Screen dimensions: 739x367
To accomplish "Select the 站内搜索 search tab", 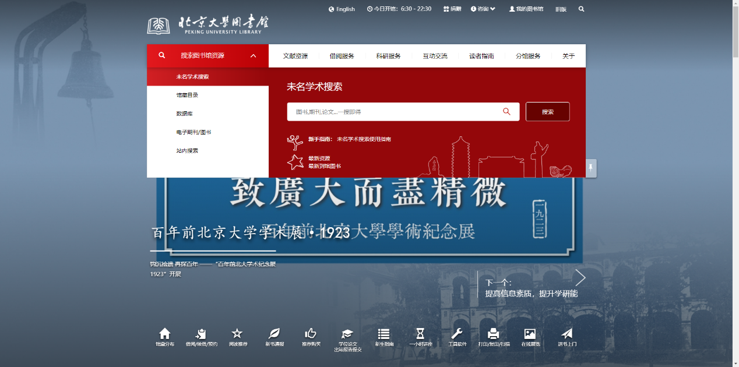I will tap(208, 150).
